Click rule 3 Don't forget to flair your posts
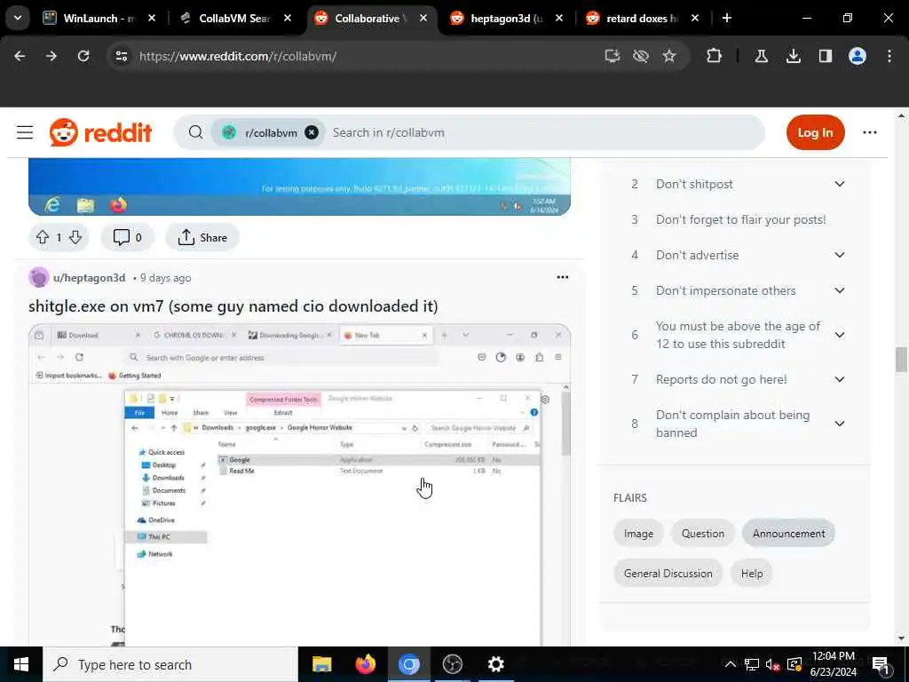 point(740,220)
